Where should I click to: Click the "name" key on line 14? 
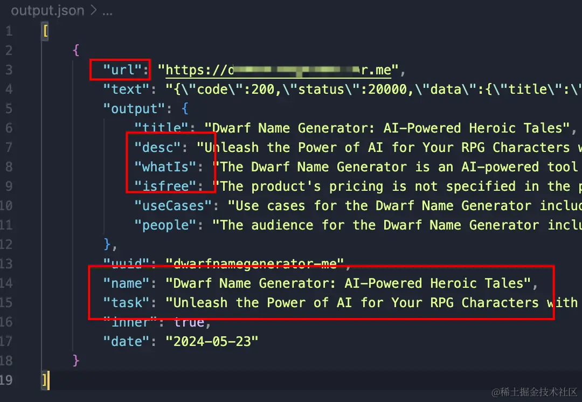[127, 283]
